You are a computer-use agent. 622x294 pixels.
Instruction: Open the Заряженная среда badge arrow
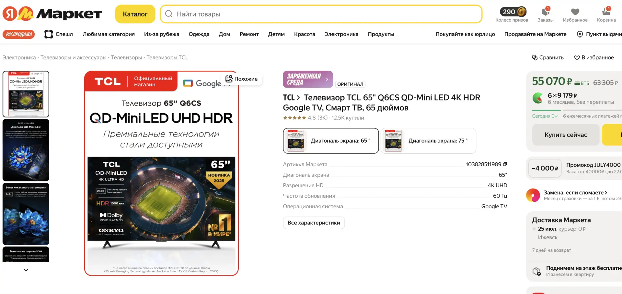pyautogui.click(x=327, y=79)
